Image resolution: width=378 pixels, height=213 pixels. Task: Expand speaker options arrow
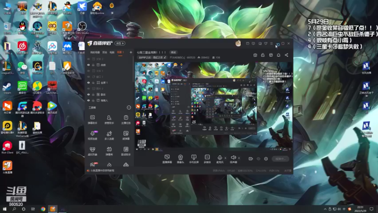(239, 158)
